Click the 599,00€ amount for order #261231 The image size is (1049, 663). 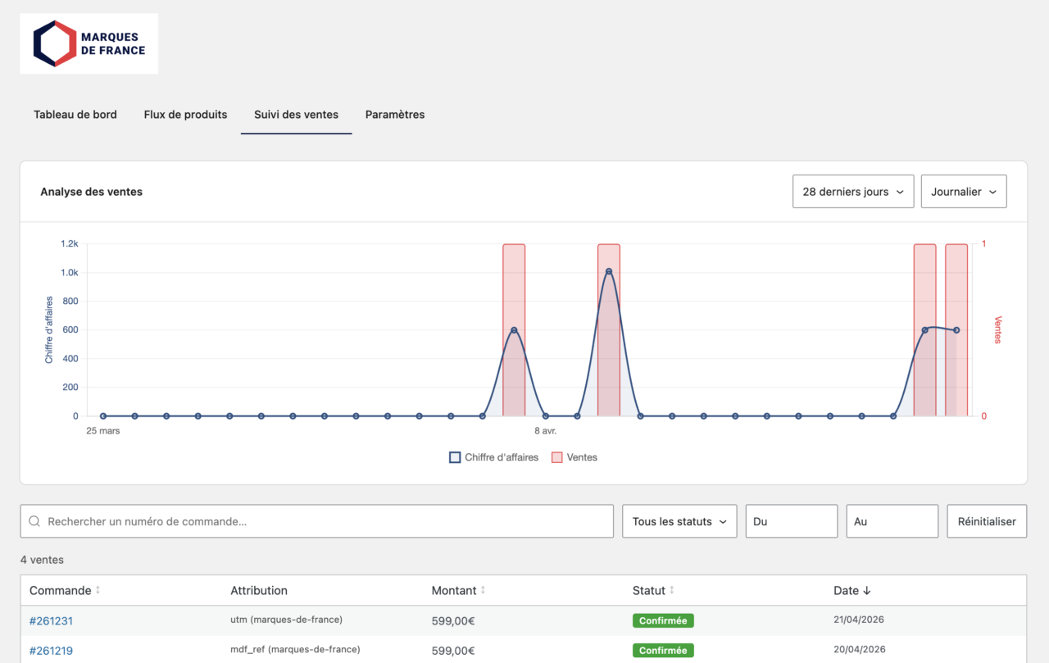[453, 621]
